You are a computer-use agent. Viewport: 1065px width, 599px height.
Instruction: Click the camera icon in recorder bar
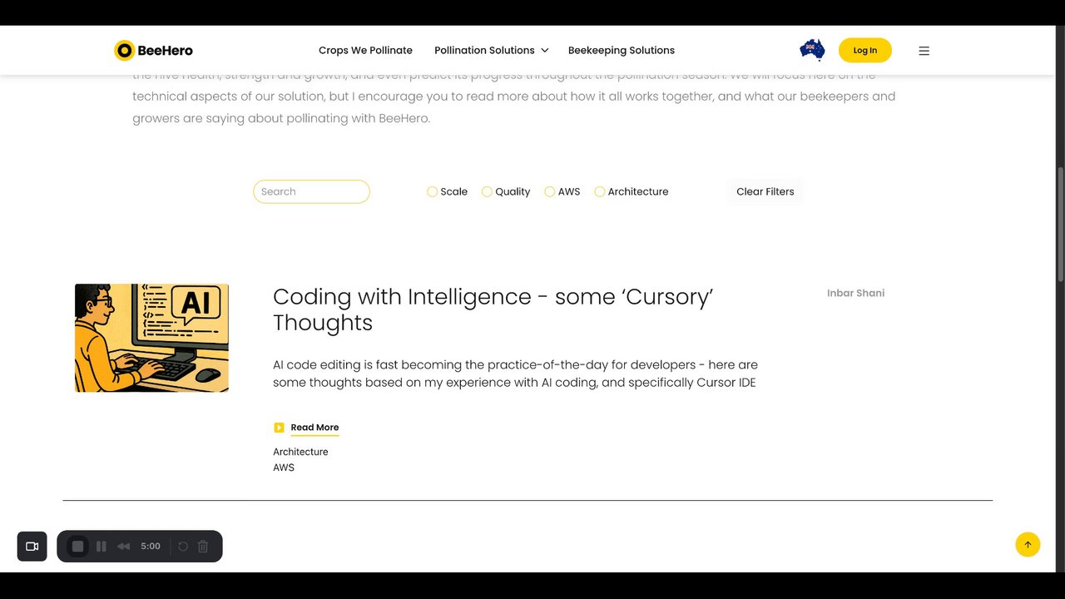(x=32, y=547)
